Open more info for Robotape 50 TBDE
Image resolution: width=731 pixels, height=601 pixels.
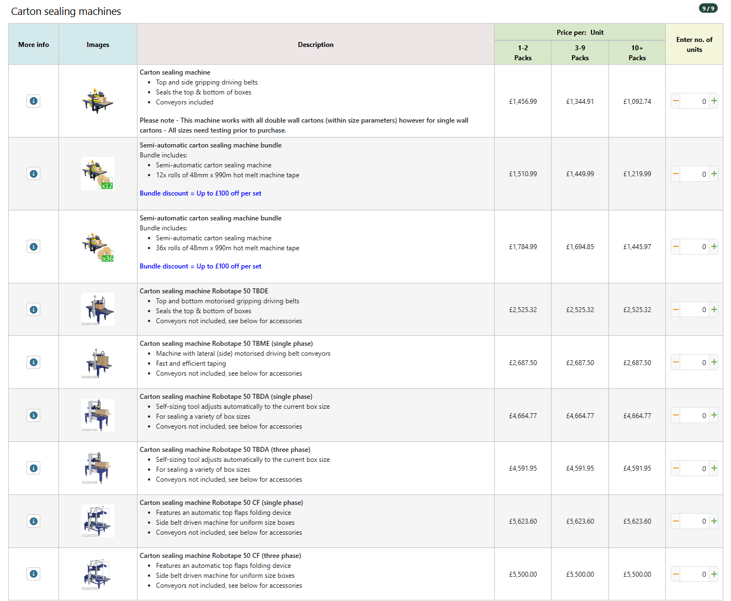[x=34, y=310]
